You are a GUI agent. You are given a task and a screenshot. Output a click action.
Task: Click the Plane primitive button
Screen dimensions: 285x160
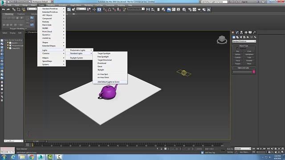(x=249, y=64)
